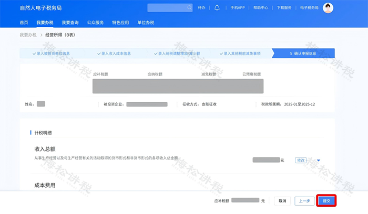Click the 修改 button for 收入总额
The image size is (368, 214).
point(301,160)
